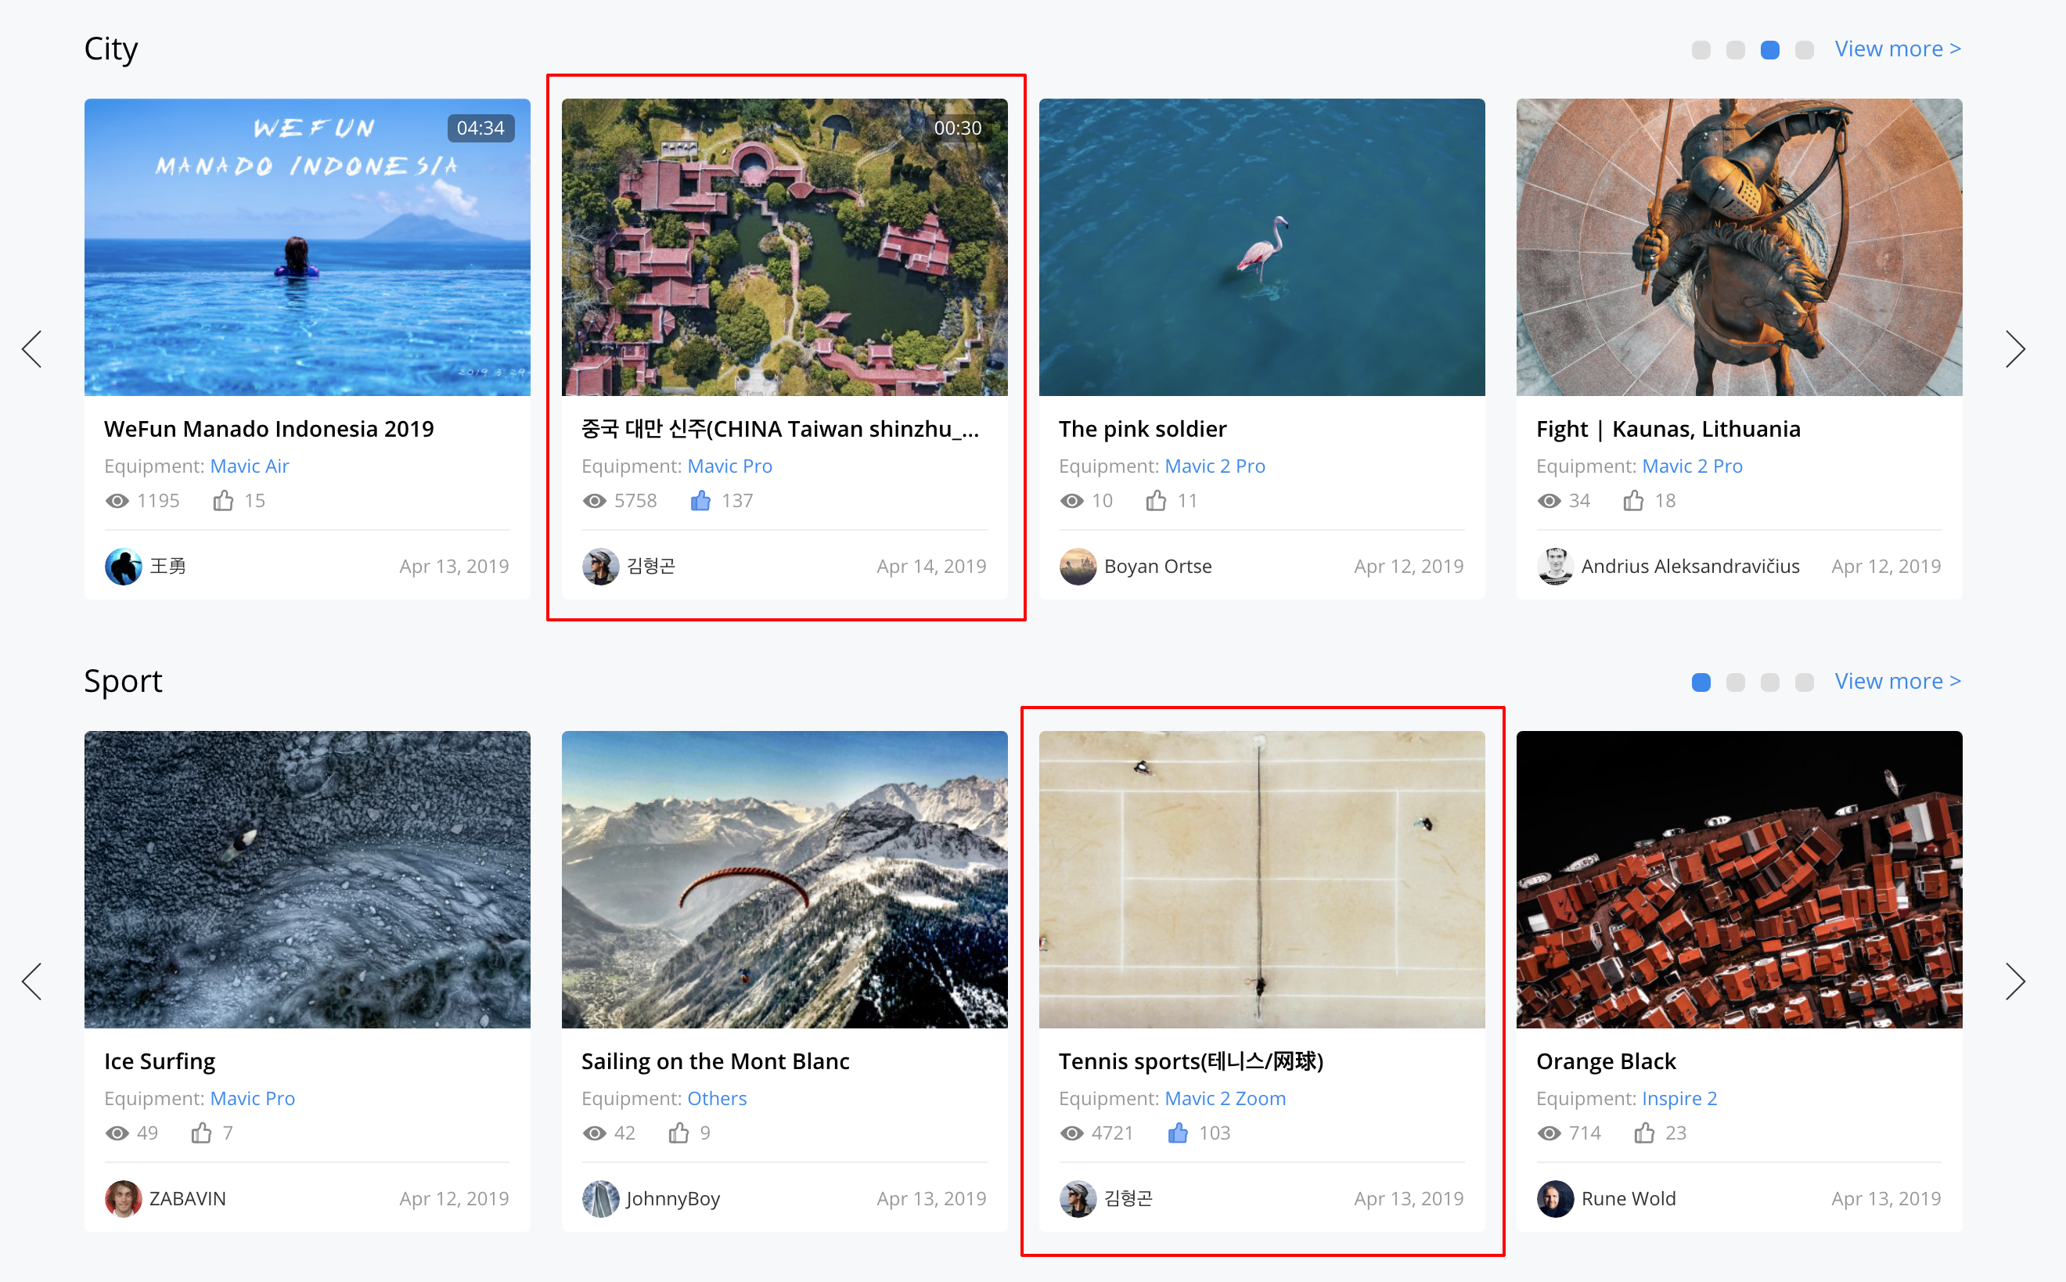Unlike the CHINA Taiwan shinzhu video
Viewport: 2066px width, 1282px height.
click(700, 500)
